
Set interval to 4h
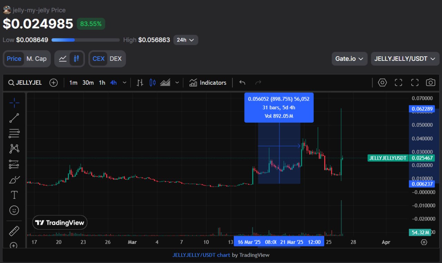coord(113,83)
